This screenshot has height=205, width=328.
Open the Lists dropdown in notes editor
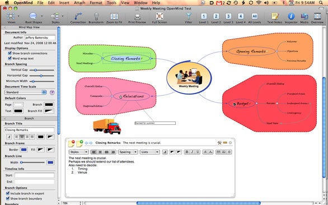click(x=149, y=152)
